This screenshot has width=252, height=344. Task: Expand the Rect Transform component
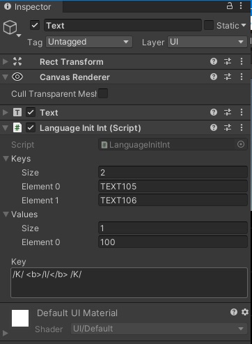tap(5, 62)
